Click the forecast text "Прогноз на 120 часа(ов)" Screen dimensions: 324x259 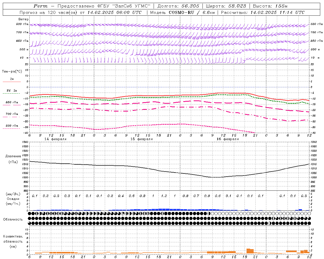coord(49,12)
